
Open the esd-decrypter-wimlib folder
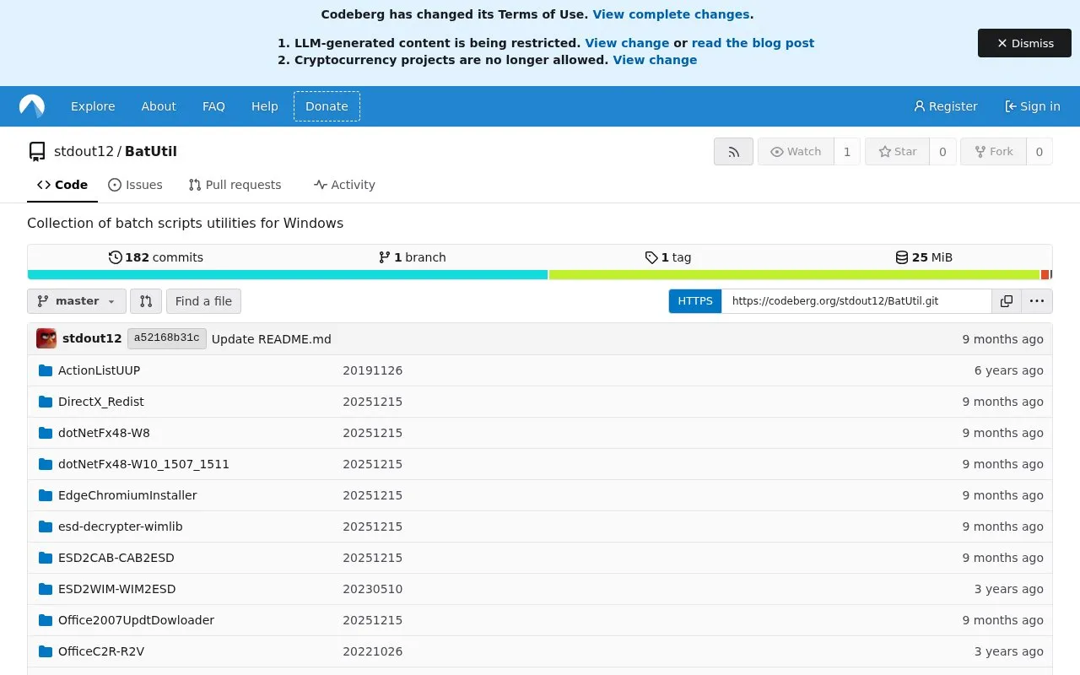click(120, 526)
